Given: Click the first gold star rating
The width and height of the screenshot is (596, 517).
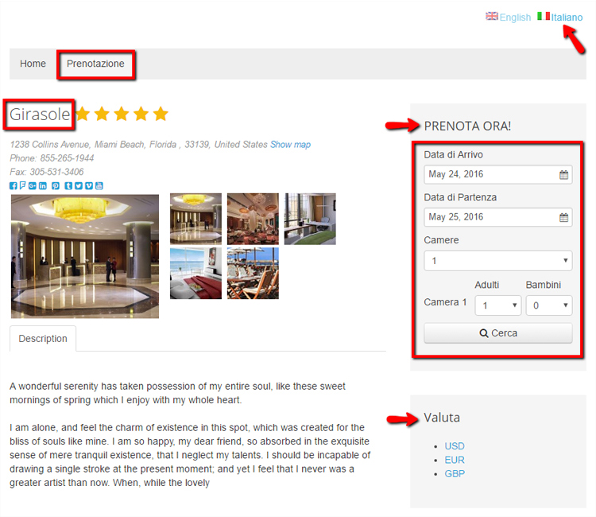Looking at the screenshot, I should click(83, 114).
